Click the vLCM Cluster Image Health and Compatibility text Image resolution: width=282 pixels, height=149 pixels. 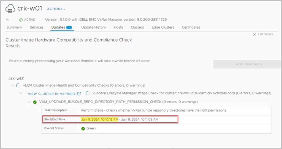pyautogui.click(x=84, y=85)
